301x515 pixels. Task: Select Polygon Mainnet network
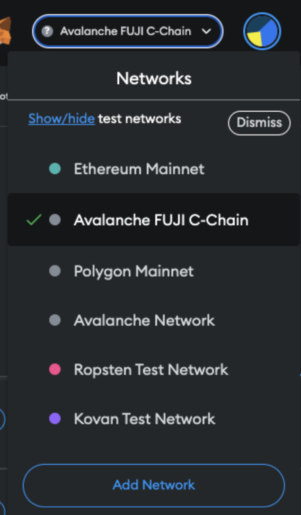pyautogui.click(x=154, y=271)
